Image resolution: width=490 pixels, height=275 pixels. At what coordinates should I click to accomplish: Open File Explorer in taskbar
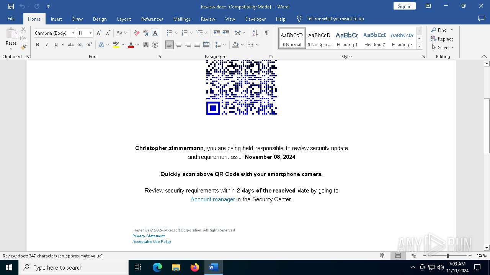click(176, 267)
